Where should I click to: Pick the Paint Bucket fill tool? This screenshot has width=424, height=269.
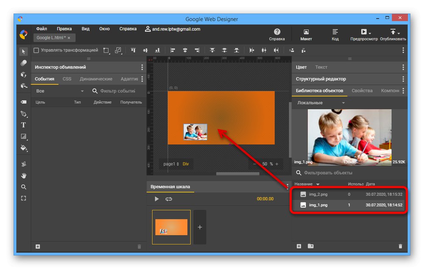tap(24, 148)
